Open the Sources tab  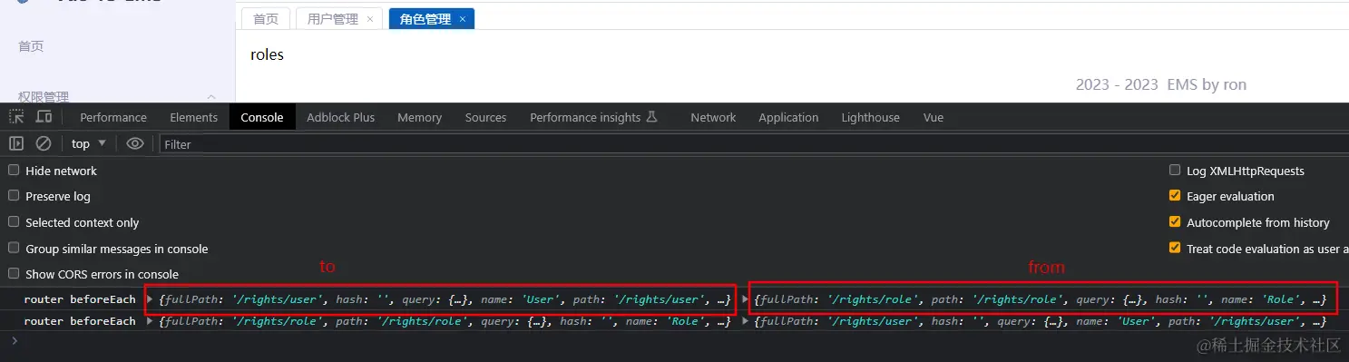(485, 117)
